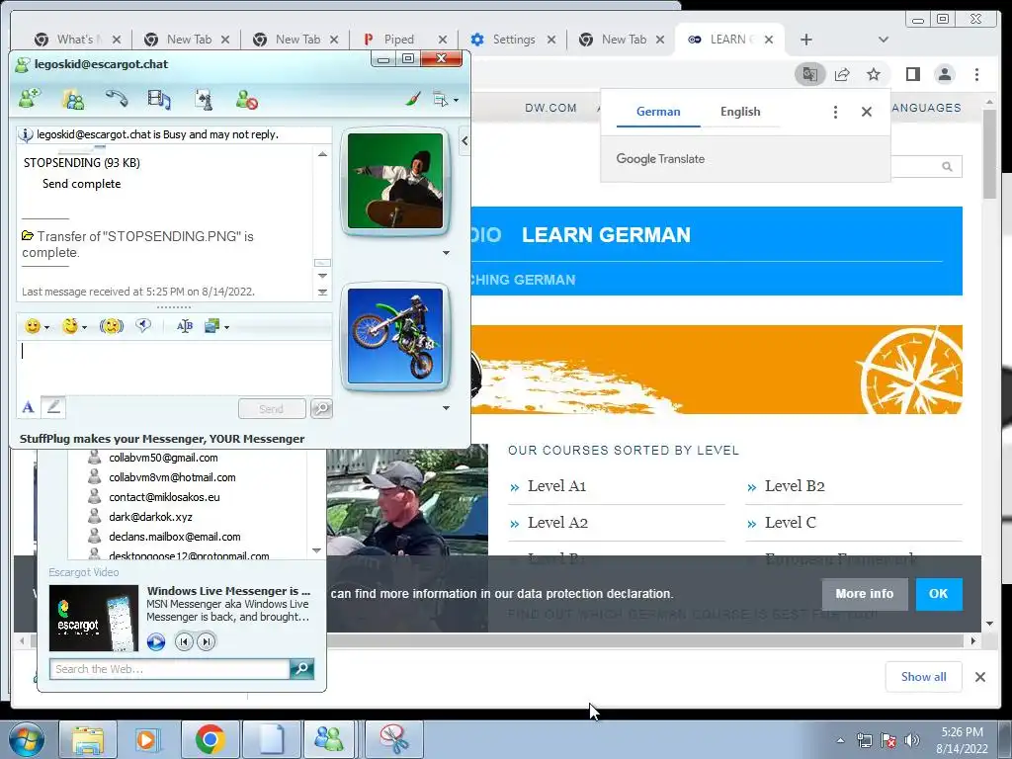The height and width of the screenshot is (759, 1012).
Task: Expand options below my motocross picture
Action: [x=446, y=408]
